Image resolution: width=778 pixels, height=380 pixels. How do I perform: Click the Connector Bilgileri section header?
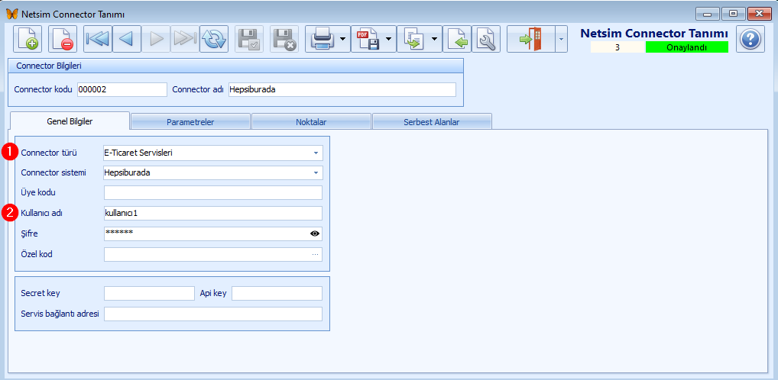[x=235, y=66]
